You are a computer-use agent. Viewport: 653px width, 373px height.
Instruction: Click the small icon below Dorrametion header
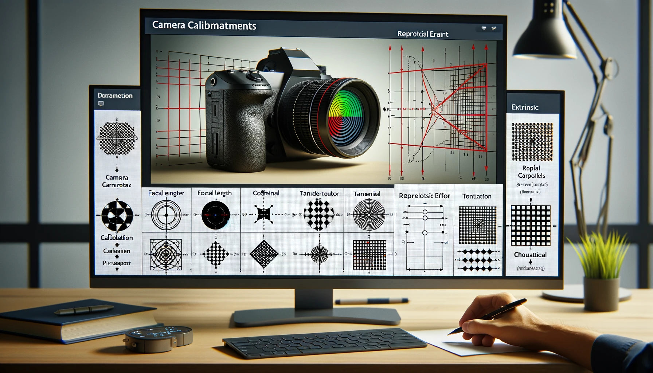pos(101,104)
